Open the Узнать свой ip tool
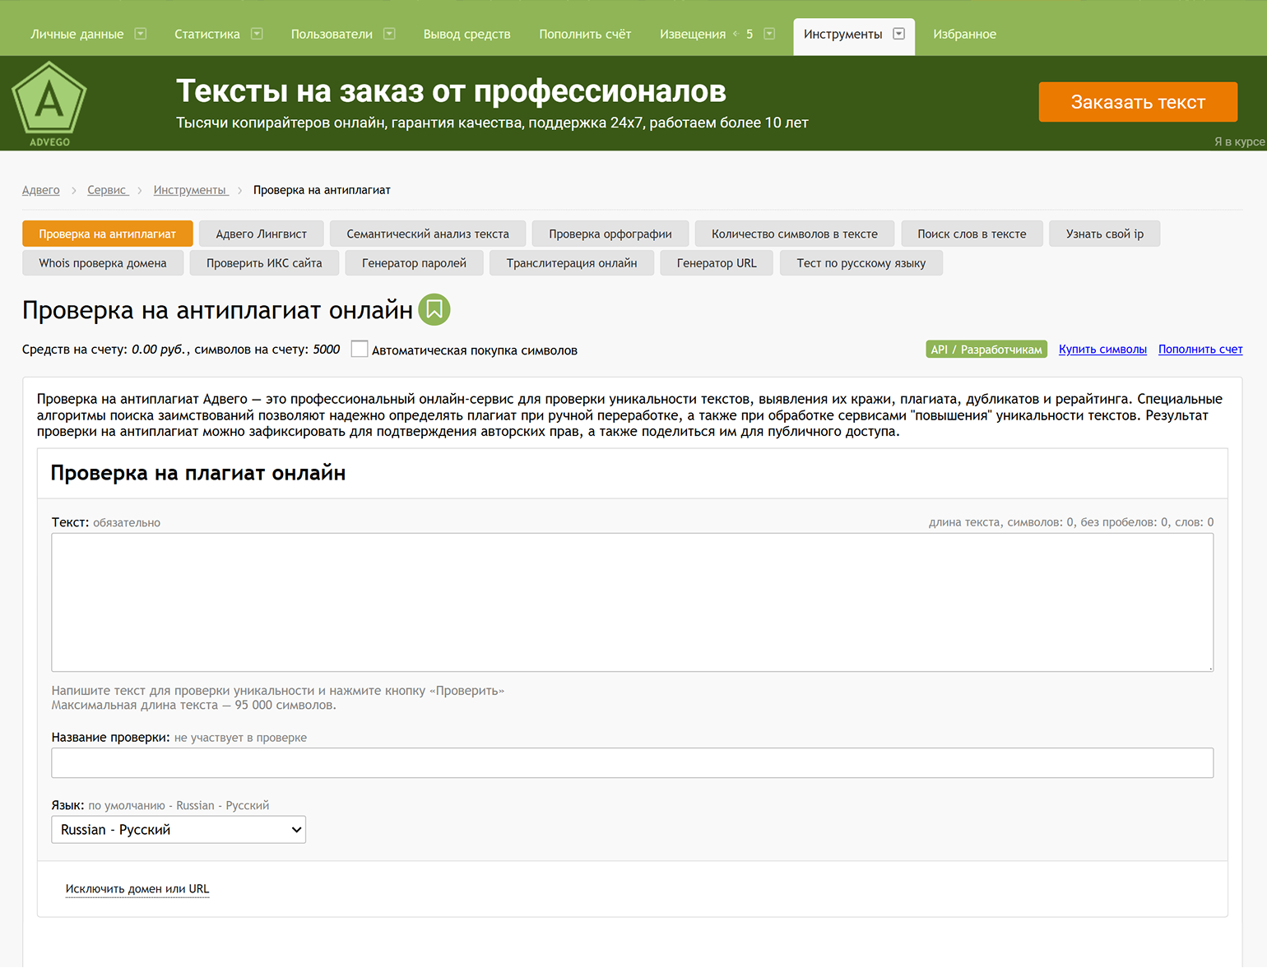 point(1105,234)
